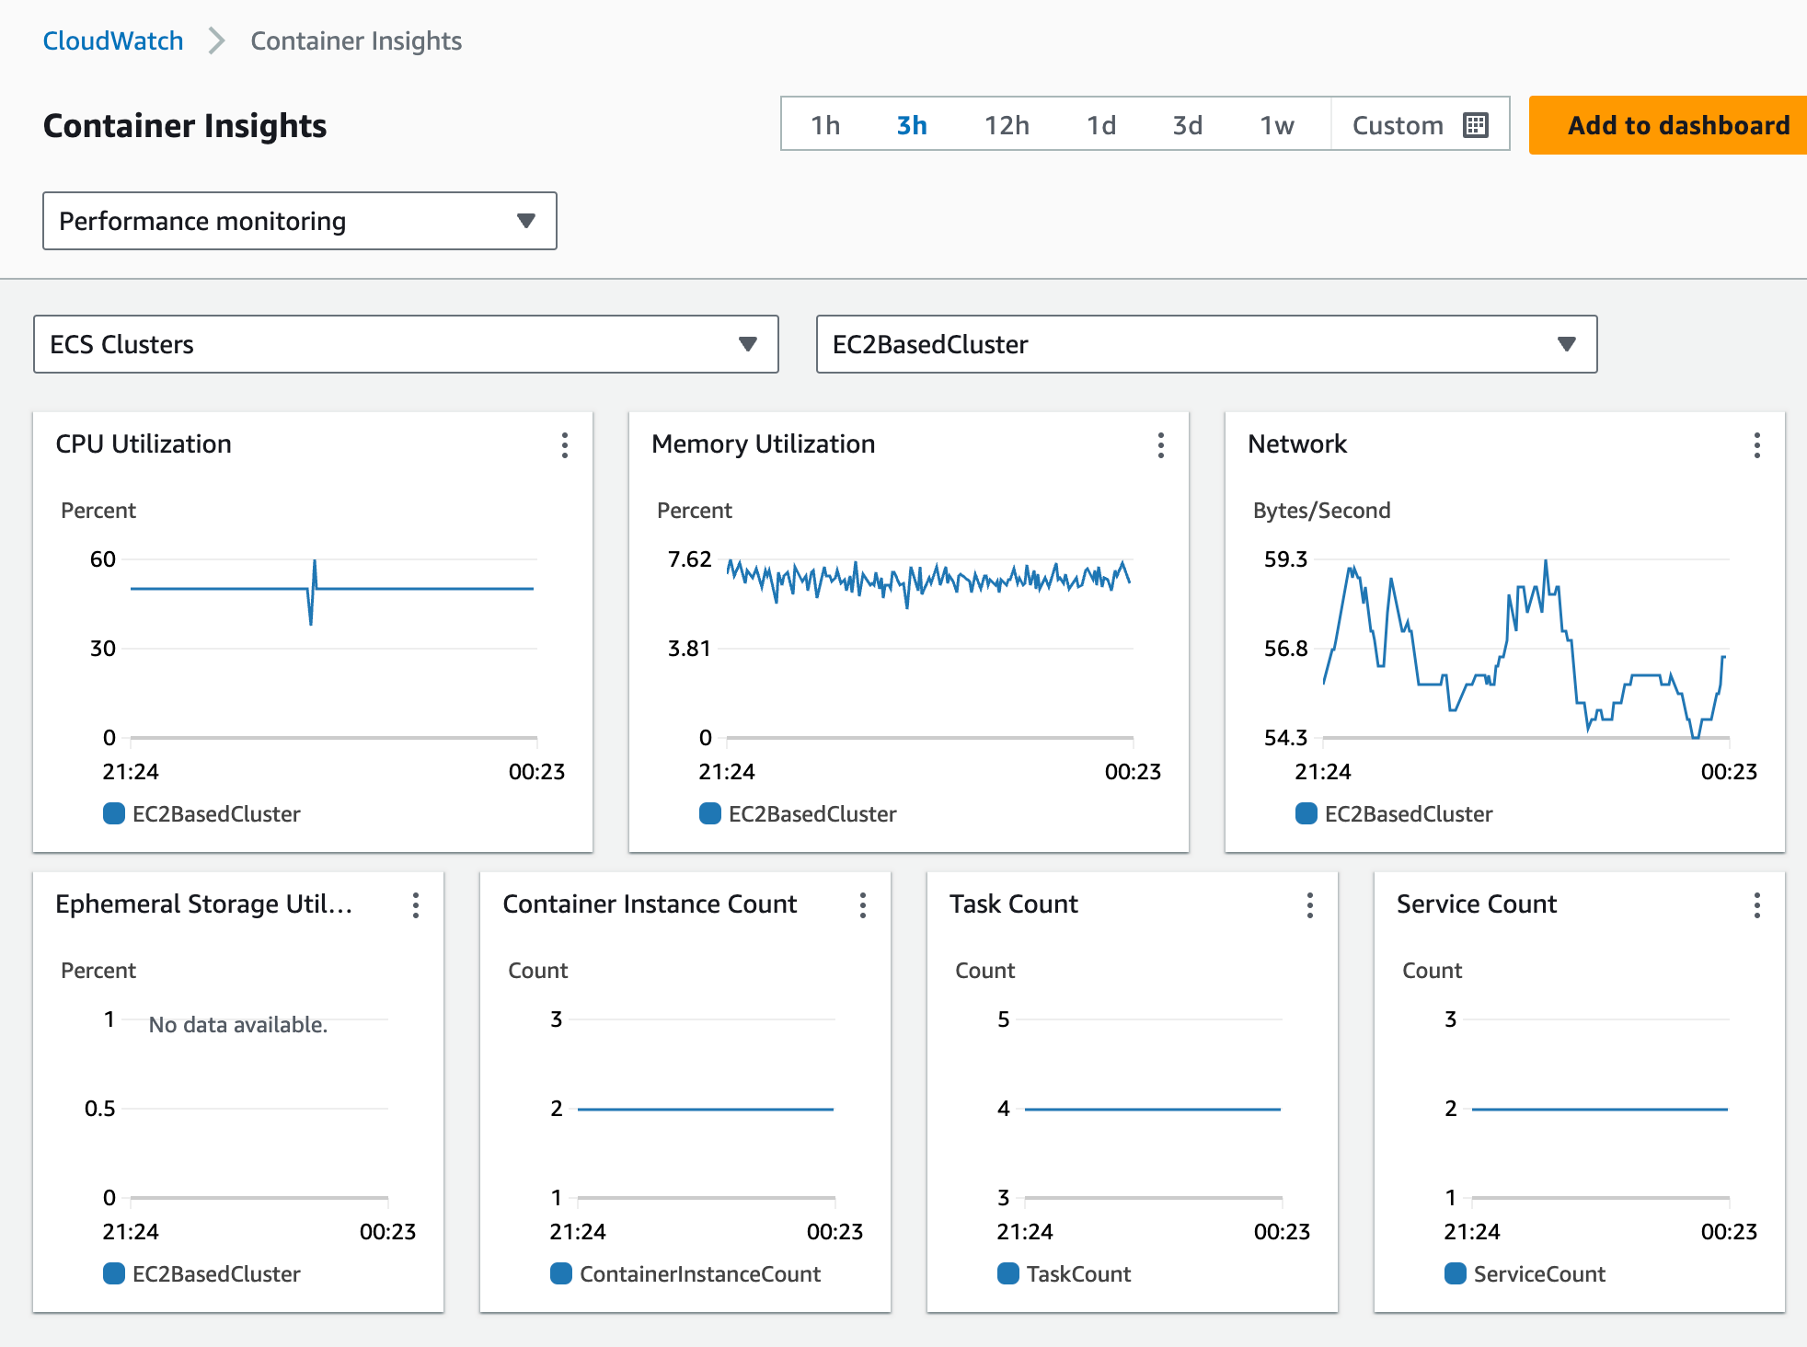The width and height of the screenshot is (1807, 1347).
Task: Expand the Performance monitoring dropdown
Action: [300, 221]
